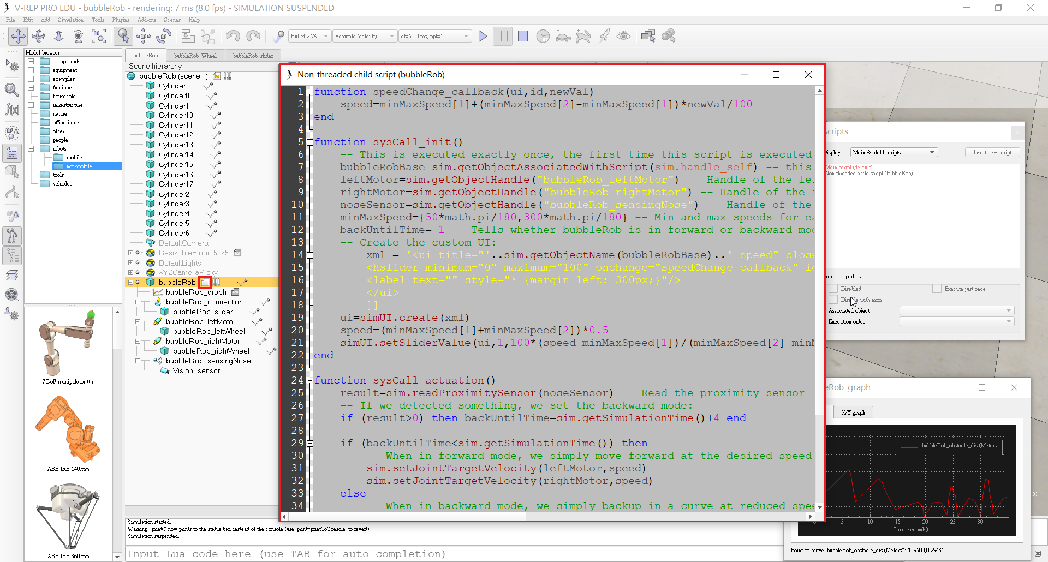Collapse sysCall_init function code fold
This screenshot has width=1048, height=562.
(310, 142)
